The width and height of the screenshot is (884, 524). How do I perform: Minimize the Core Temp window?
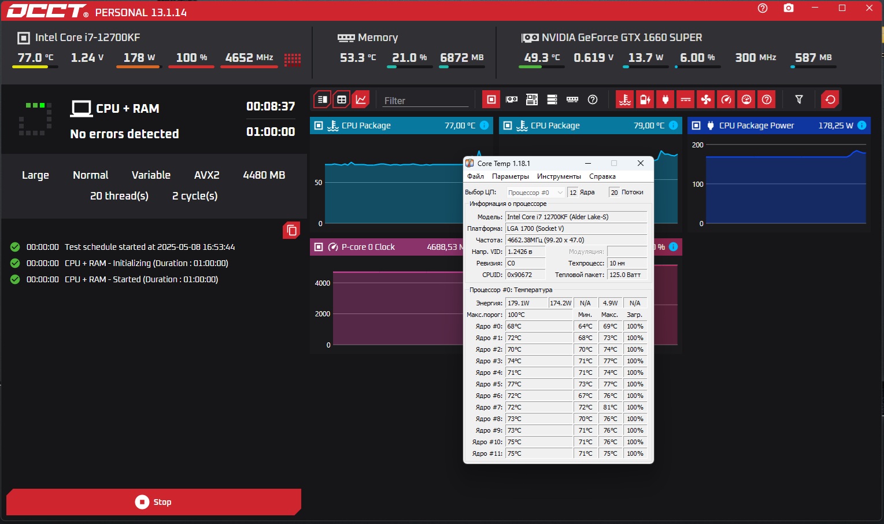pyautogui.click(x=588, y=164)
